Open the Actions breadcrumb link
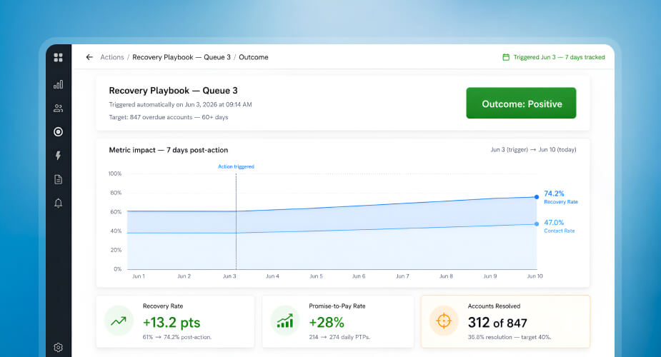The height and width of the screenshot is (357, 661). click(112, 57)
